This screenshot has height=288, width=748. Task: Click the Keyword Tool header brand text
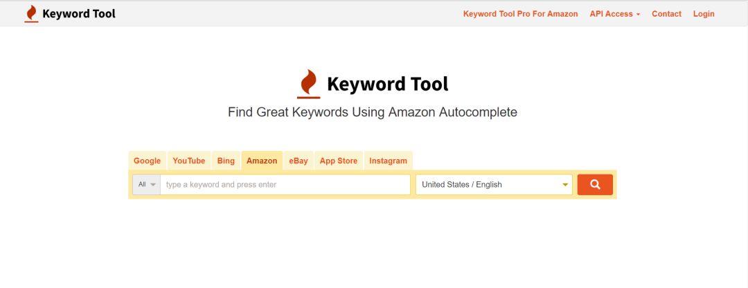pyautogui.click(x=79, y=14)
